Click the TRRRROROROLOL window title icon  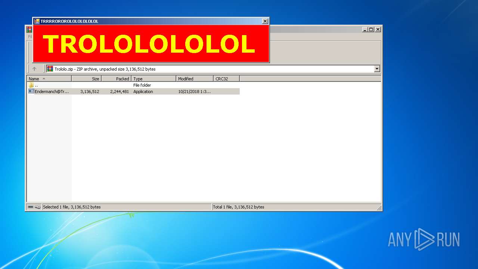point(37,21)
